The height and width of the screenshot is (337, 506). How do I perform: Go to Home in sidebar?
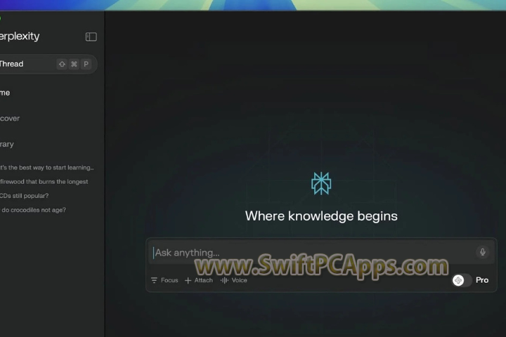tap(5, 93)
